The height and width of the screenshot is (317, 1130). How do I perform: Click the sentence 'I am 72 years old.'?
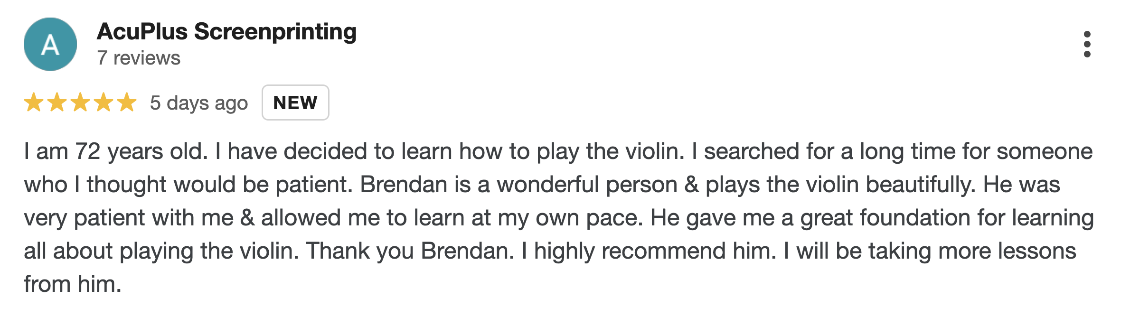[x=116, y=152]
